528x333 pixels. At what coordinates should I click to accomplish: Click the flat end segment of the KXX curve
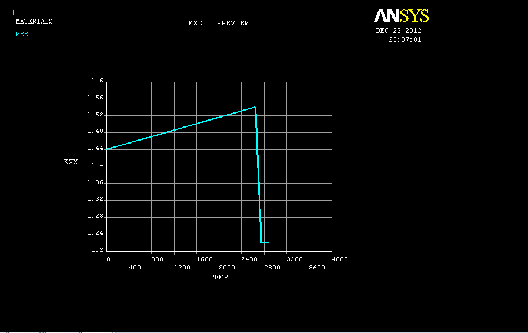(265, 242)
